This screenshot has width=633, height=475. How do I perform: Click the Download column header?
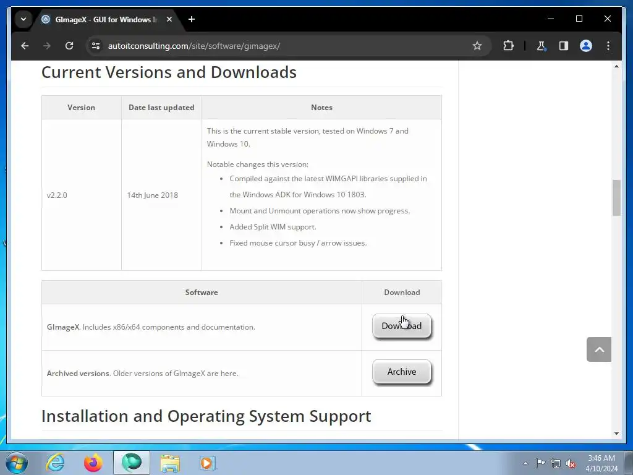point(402,292)
